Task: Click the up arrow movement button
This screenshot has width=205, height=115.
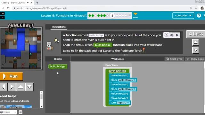Action: (20, 87)
